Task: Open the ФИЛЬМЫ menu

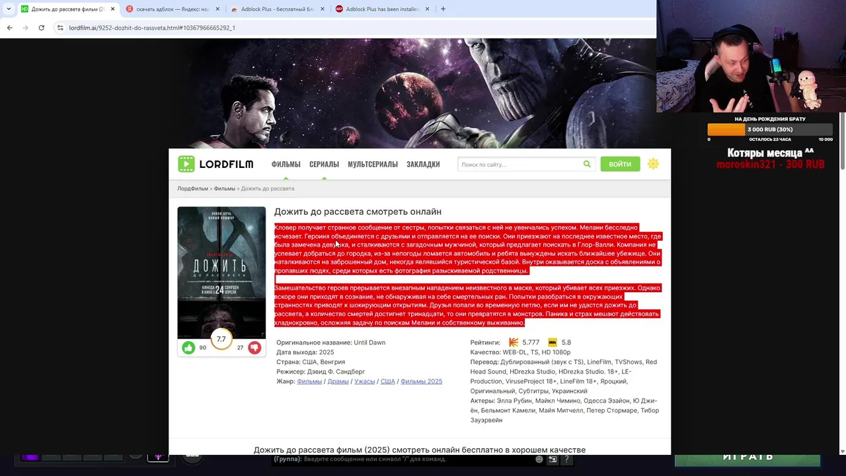Action: click(x=286, y=165)
